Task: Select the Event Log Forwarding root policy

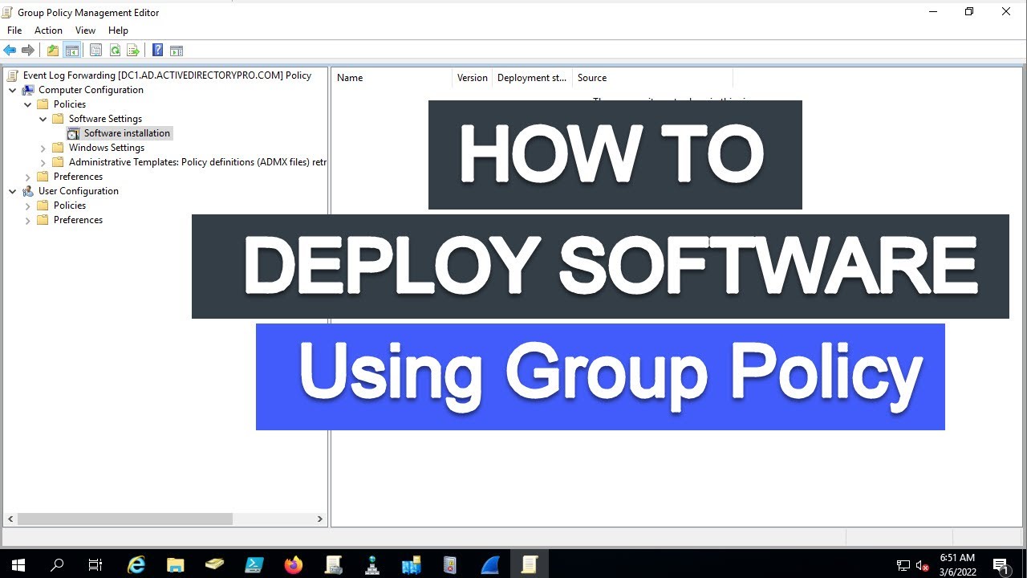Action: 167,75
